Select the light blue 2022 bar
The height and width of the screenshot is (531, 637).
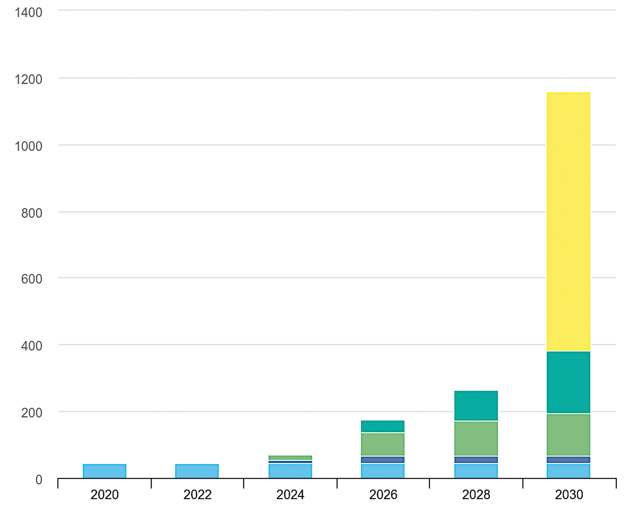pos(197,471)
